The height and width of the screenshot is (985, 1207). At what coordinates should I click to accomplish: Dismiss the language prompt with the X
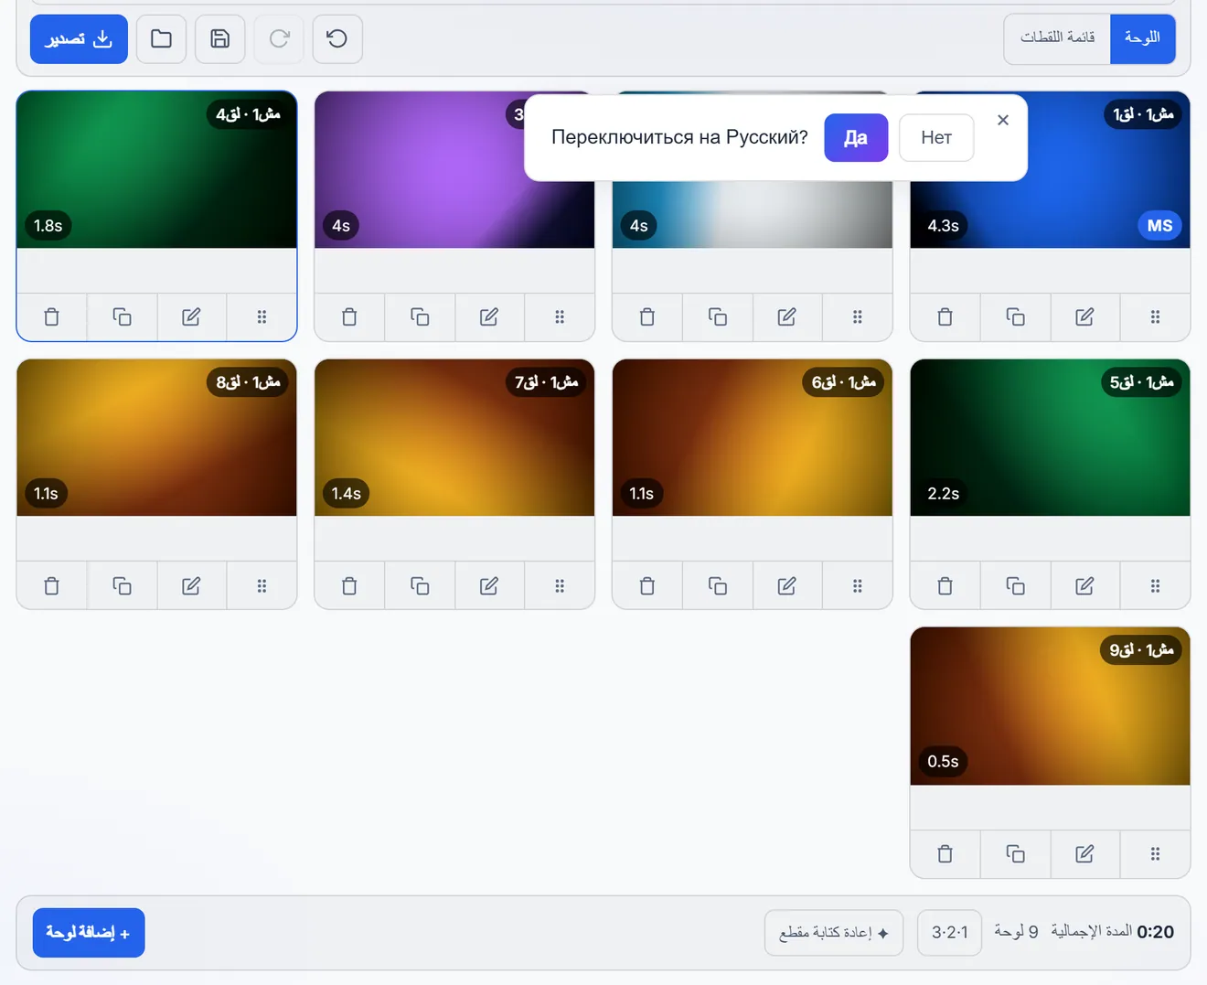click(1003, 120)
